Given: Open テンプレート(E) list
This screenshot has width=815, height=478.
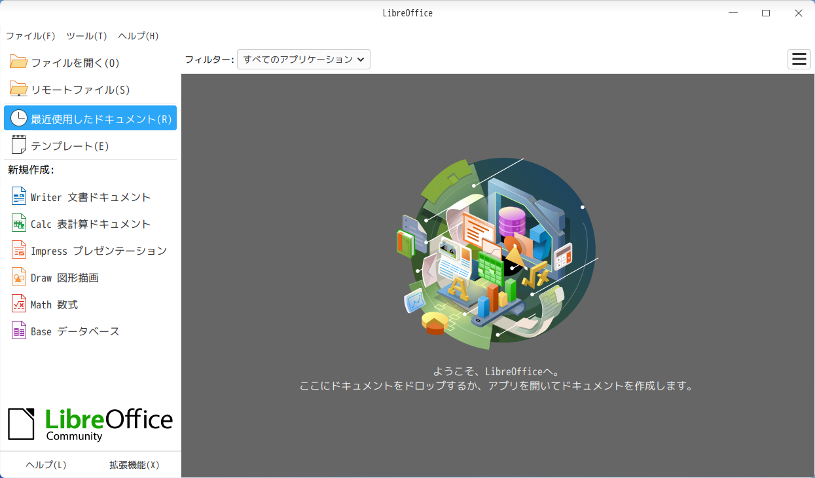Looking at the screenshot, I should tap(90, 145).
